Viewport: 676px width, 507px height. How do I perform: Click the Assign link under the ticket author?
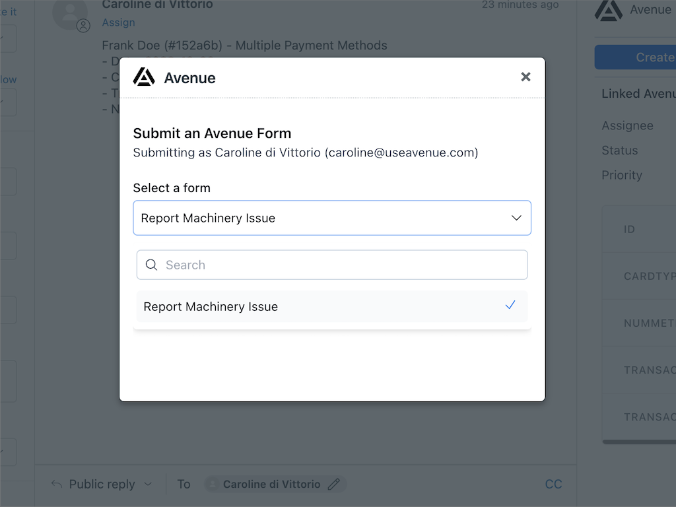click(118, 22)
